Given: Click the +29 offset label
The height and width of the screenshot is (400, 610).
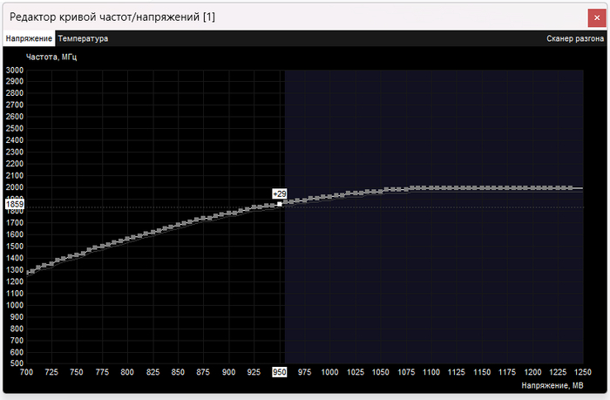Looking at the screenshot, I should click(280, 193).
